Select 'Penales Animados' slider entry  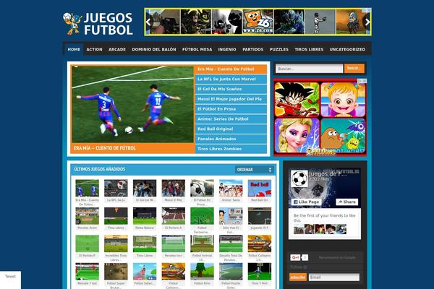click(231, 139)
